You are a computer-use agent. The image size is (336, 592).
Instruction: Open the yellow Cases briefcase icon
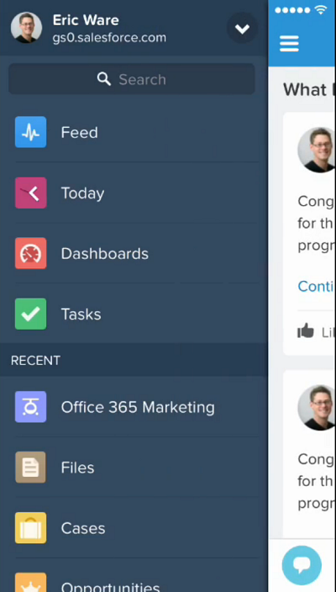coord(30,528)
